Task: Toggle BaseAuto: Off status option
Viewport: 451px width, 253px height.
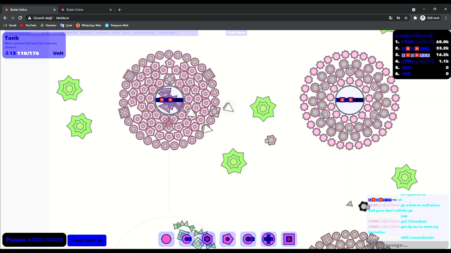Action: 55,33
